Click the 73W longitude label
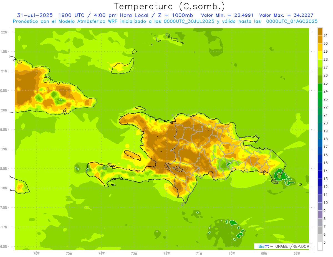333x257 pixels. pos(134,253)
